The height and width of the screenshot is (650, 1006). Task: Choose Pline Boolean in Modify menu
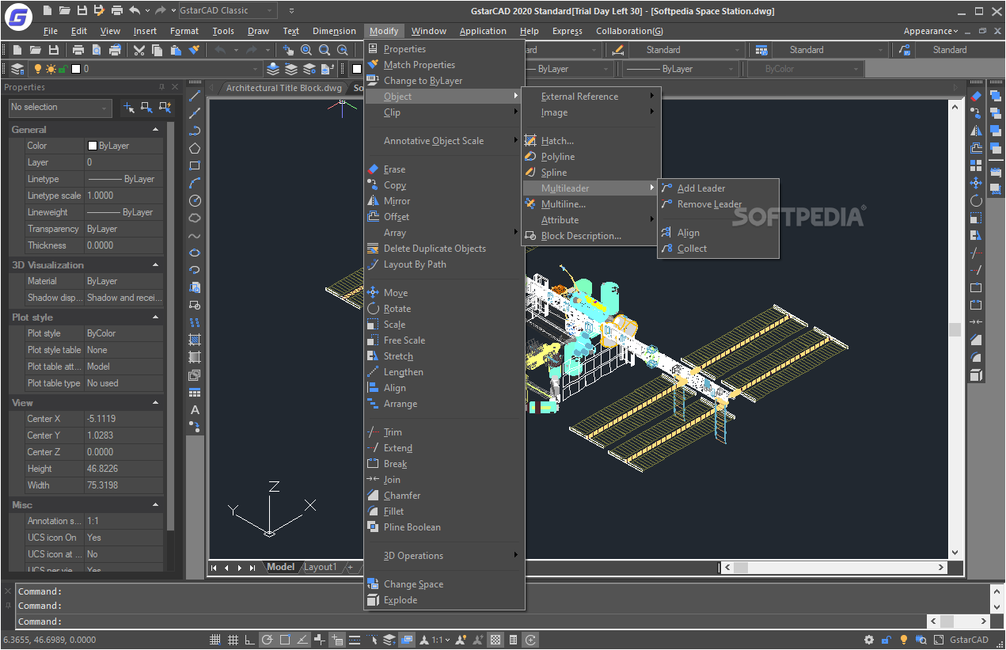pyautogui.click(x=412, y=527)
